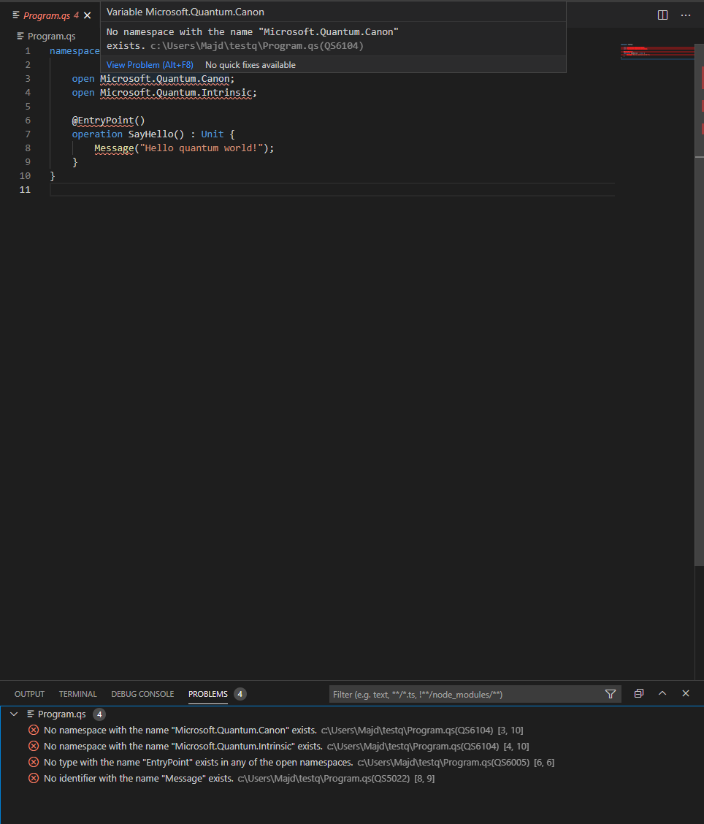Open the DEBUG CONSOLE tab

(x=142, y=693)
